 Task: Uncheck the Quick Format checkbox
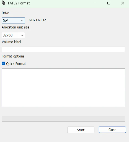3,64
